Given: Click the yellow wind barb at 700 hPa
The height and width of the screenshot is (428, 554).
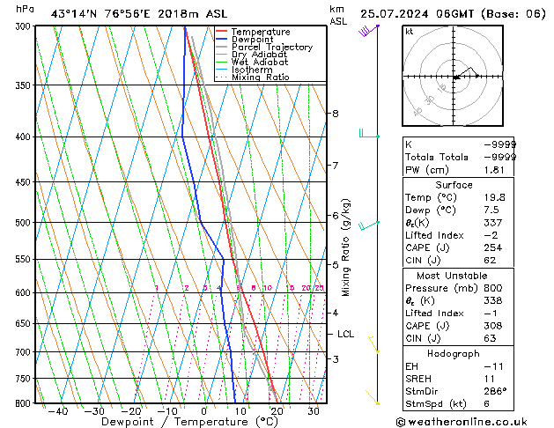Looking at the screenshot, I should tap(373, 344).
